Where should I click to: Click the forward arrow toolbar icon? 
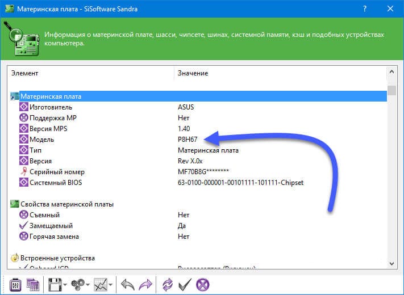click(x=145, y=285)
